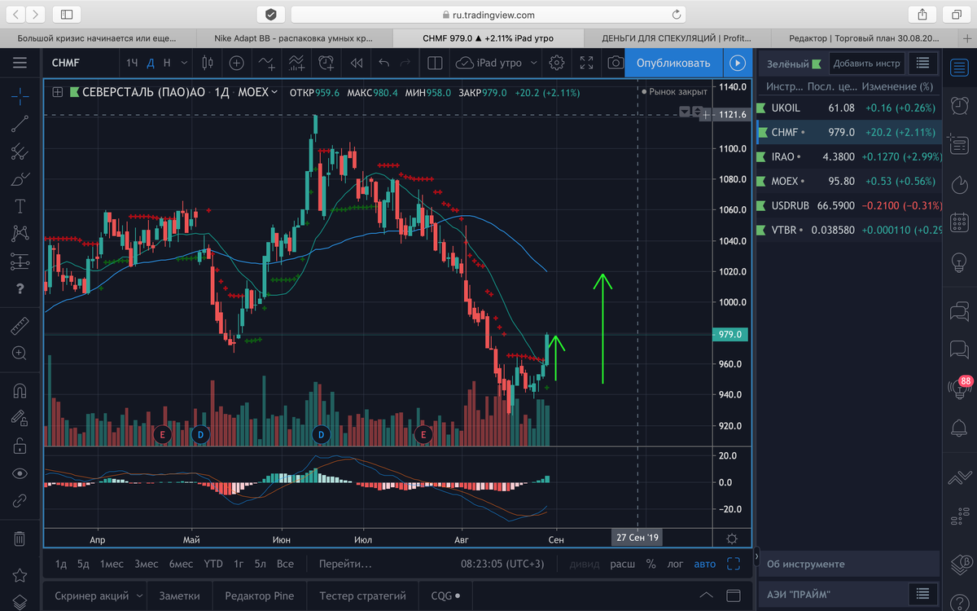977x611 pixels.
Task: Open the economic calendar sidebar icon
Action: tap(960, 222)
